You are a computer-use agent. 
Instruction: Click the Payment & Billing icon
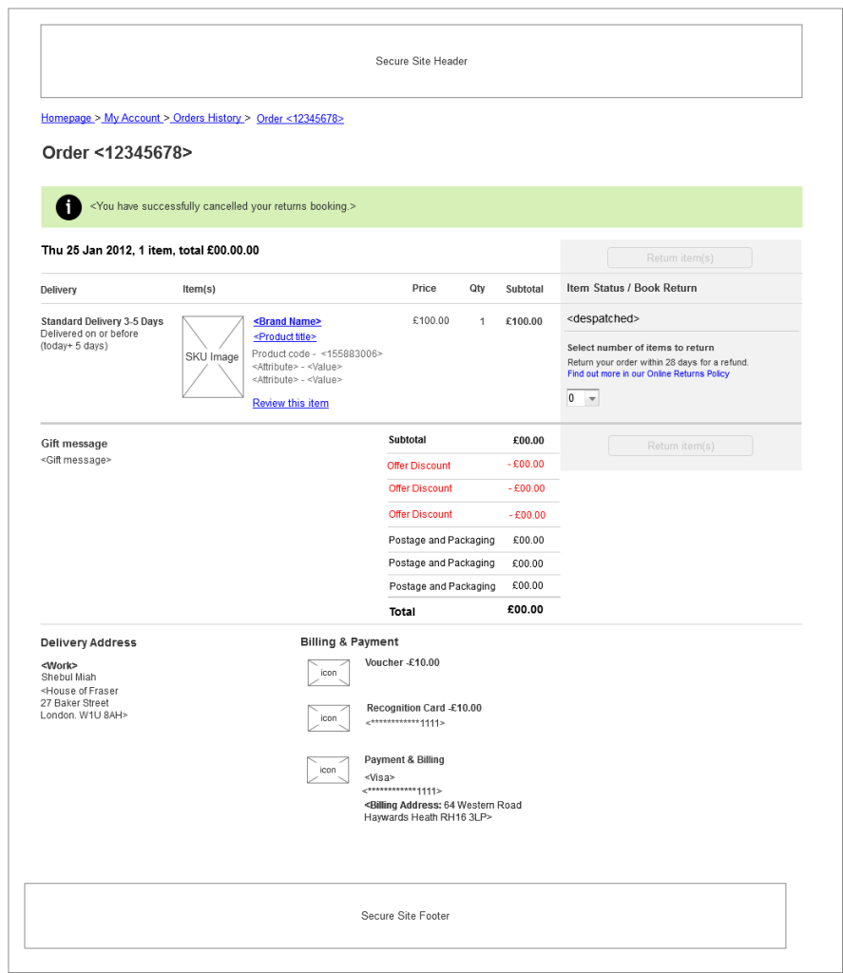(327, 770)
